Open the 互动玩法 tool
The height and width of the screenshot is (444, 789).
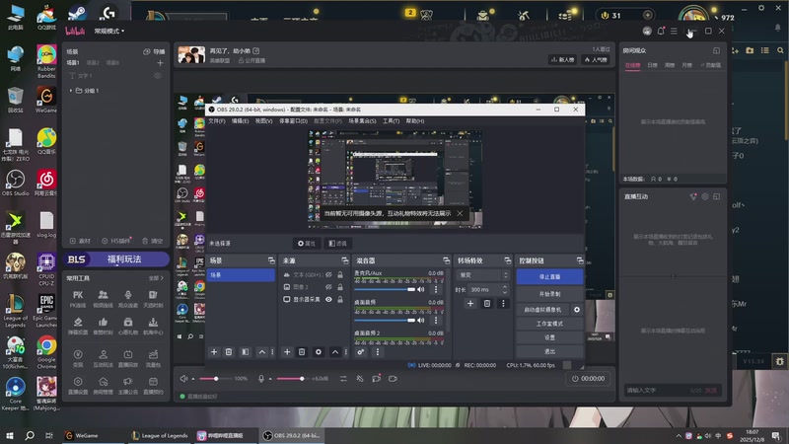104,358
